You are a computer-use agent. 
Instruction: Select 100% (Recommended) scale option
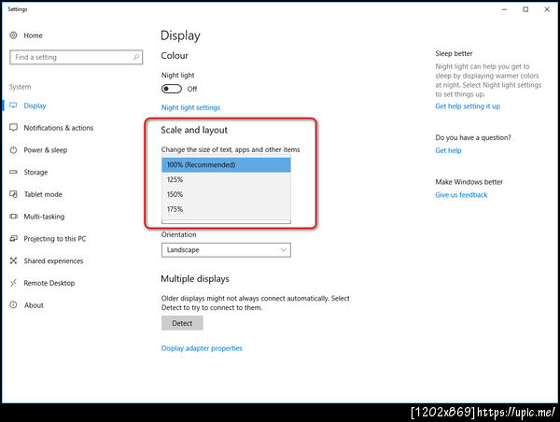pos(226,164)
